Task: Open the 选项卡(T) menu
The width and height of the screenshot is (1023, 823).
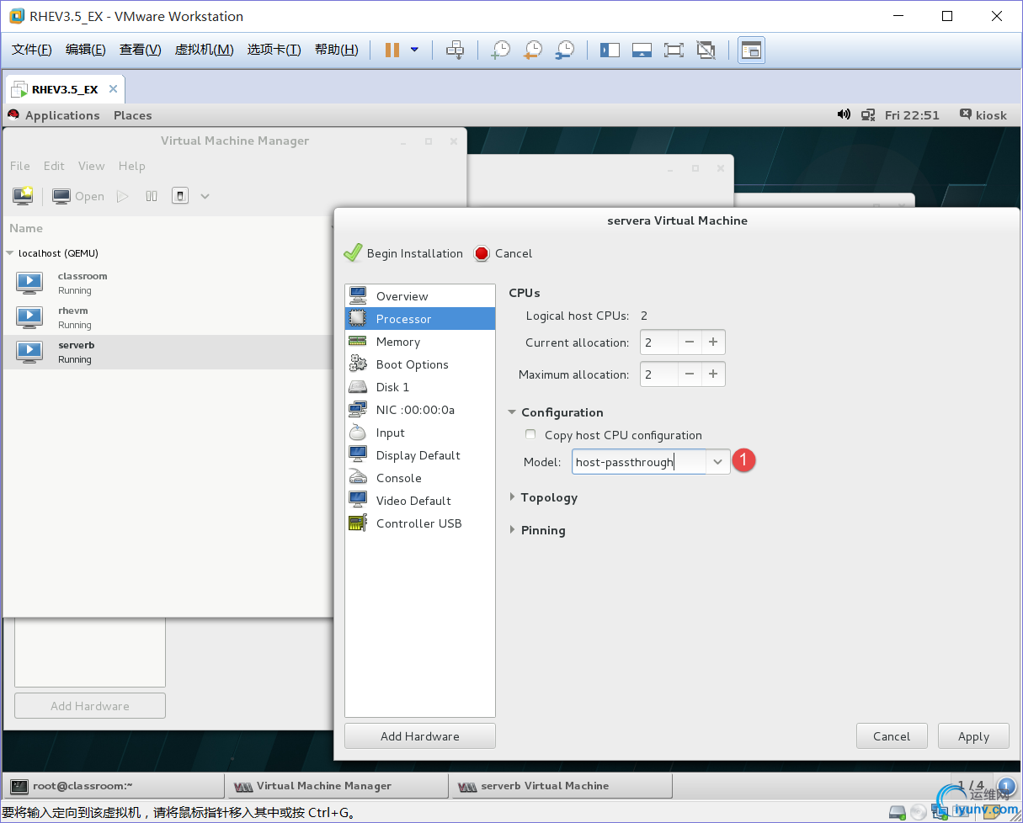Action: 274,50
